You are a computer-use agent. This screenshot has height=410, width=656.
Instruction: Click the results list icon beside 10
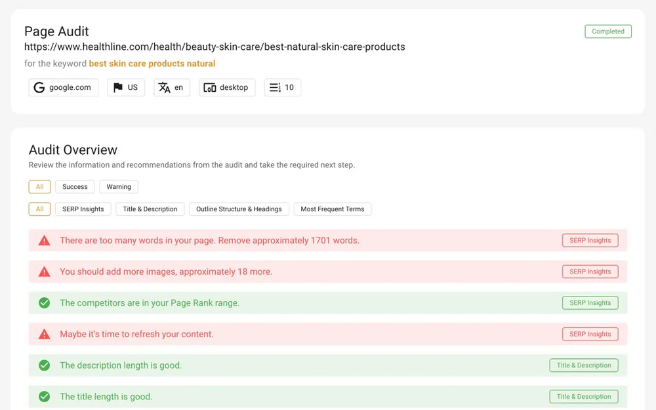tap(275, 88)
